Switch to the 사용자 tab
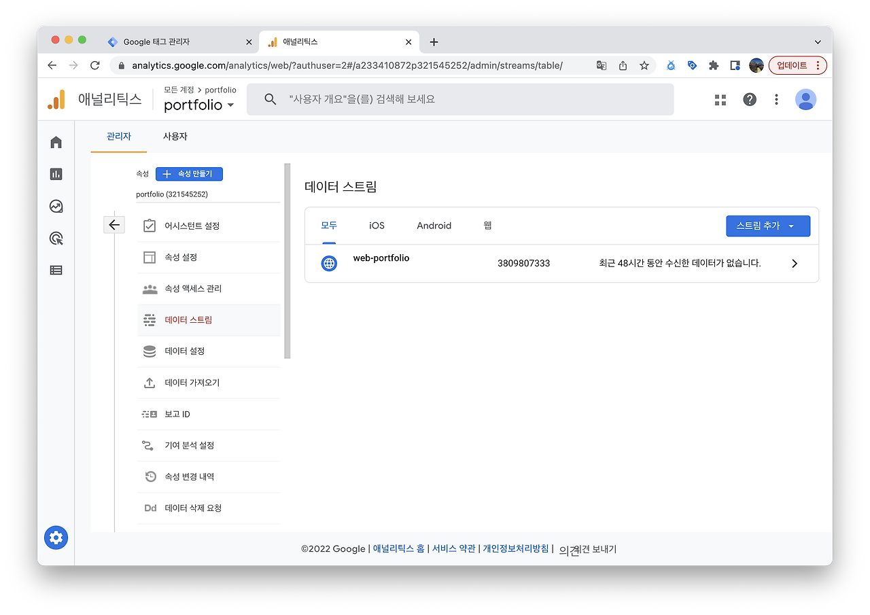The width and height of the screenshot is (870, 615). (175, 137)
